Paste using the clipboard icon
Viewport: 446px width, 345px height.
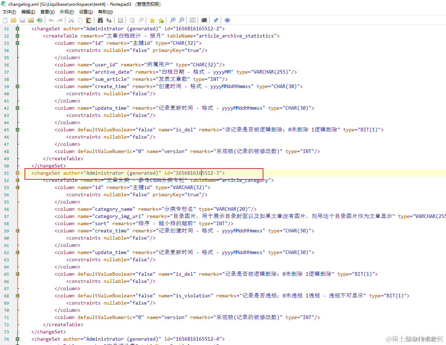coord(89,20)
